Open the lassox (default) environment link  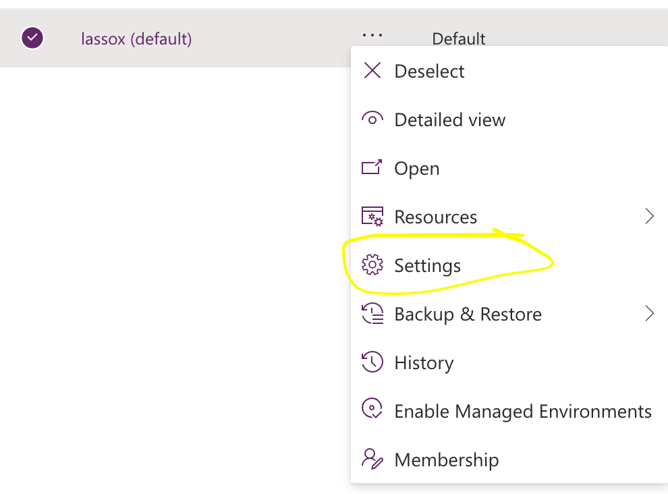(136, 39)
